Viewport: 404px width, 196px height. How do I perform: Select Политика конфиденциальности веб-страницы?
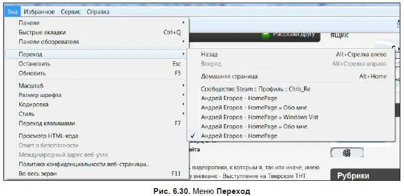97,164
